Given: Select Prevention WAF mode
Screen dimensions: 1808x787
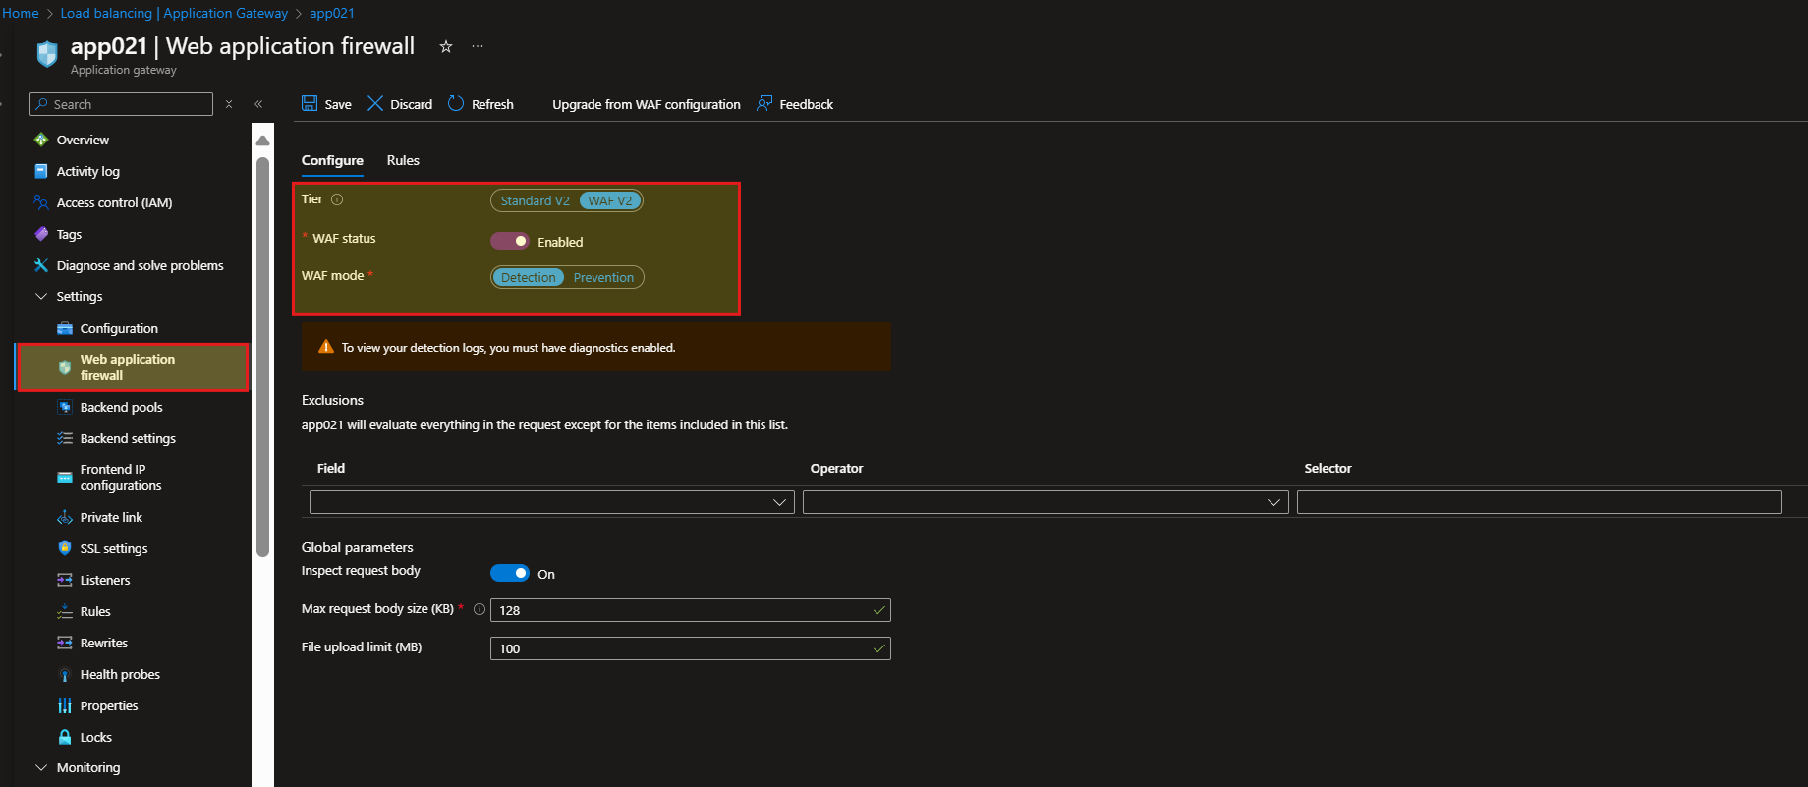Looking at the screenshot, I should point(603,277).
